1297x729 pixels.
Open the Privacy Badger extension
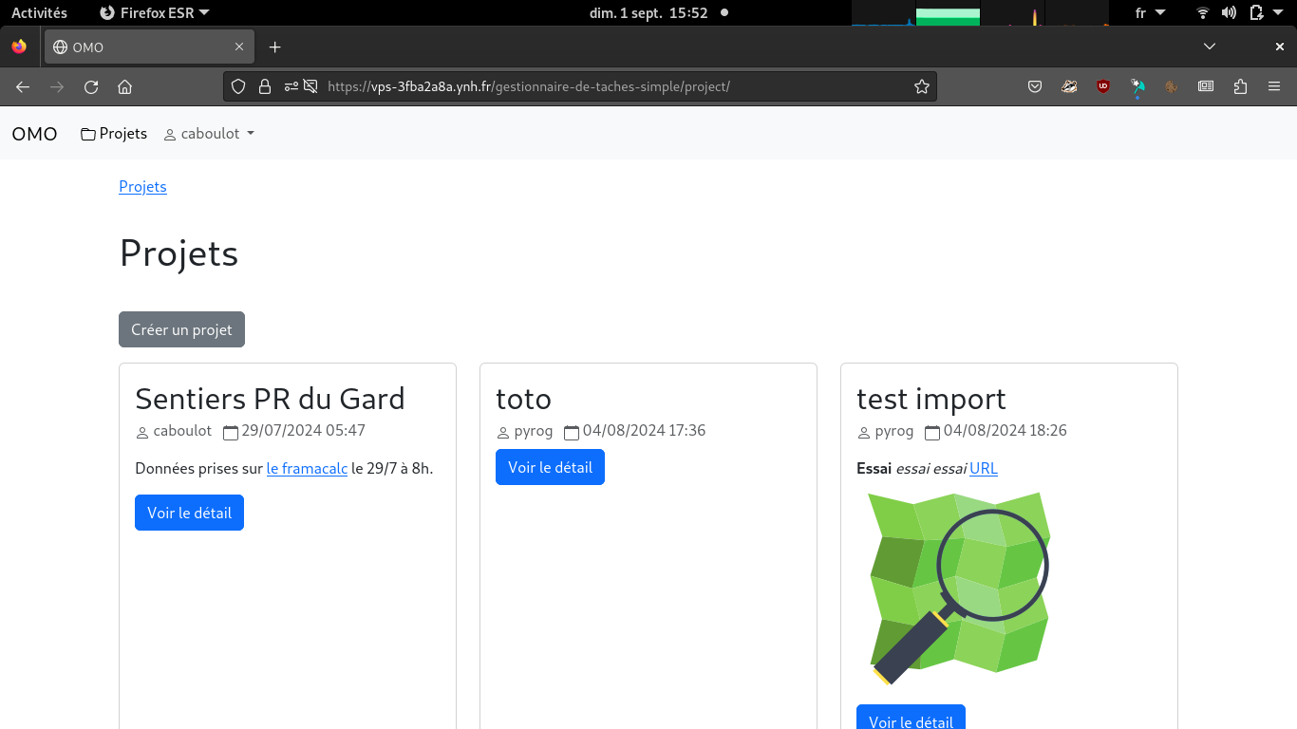[x=1069, y=86]
